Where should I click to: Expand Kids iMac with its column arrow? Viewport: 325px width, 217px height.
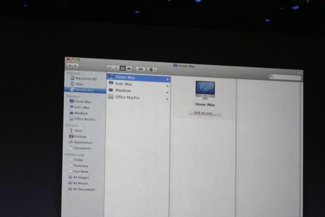[167, 86]
